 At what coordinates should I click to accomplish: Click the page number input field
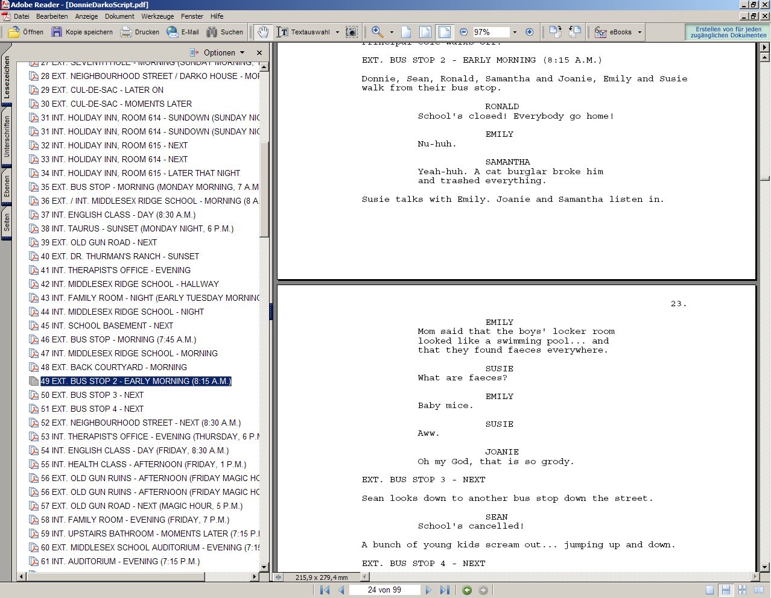point(384,590)
